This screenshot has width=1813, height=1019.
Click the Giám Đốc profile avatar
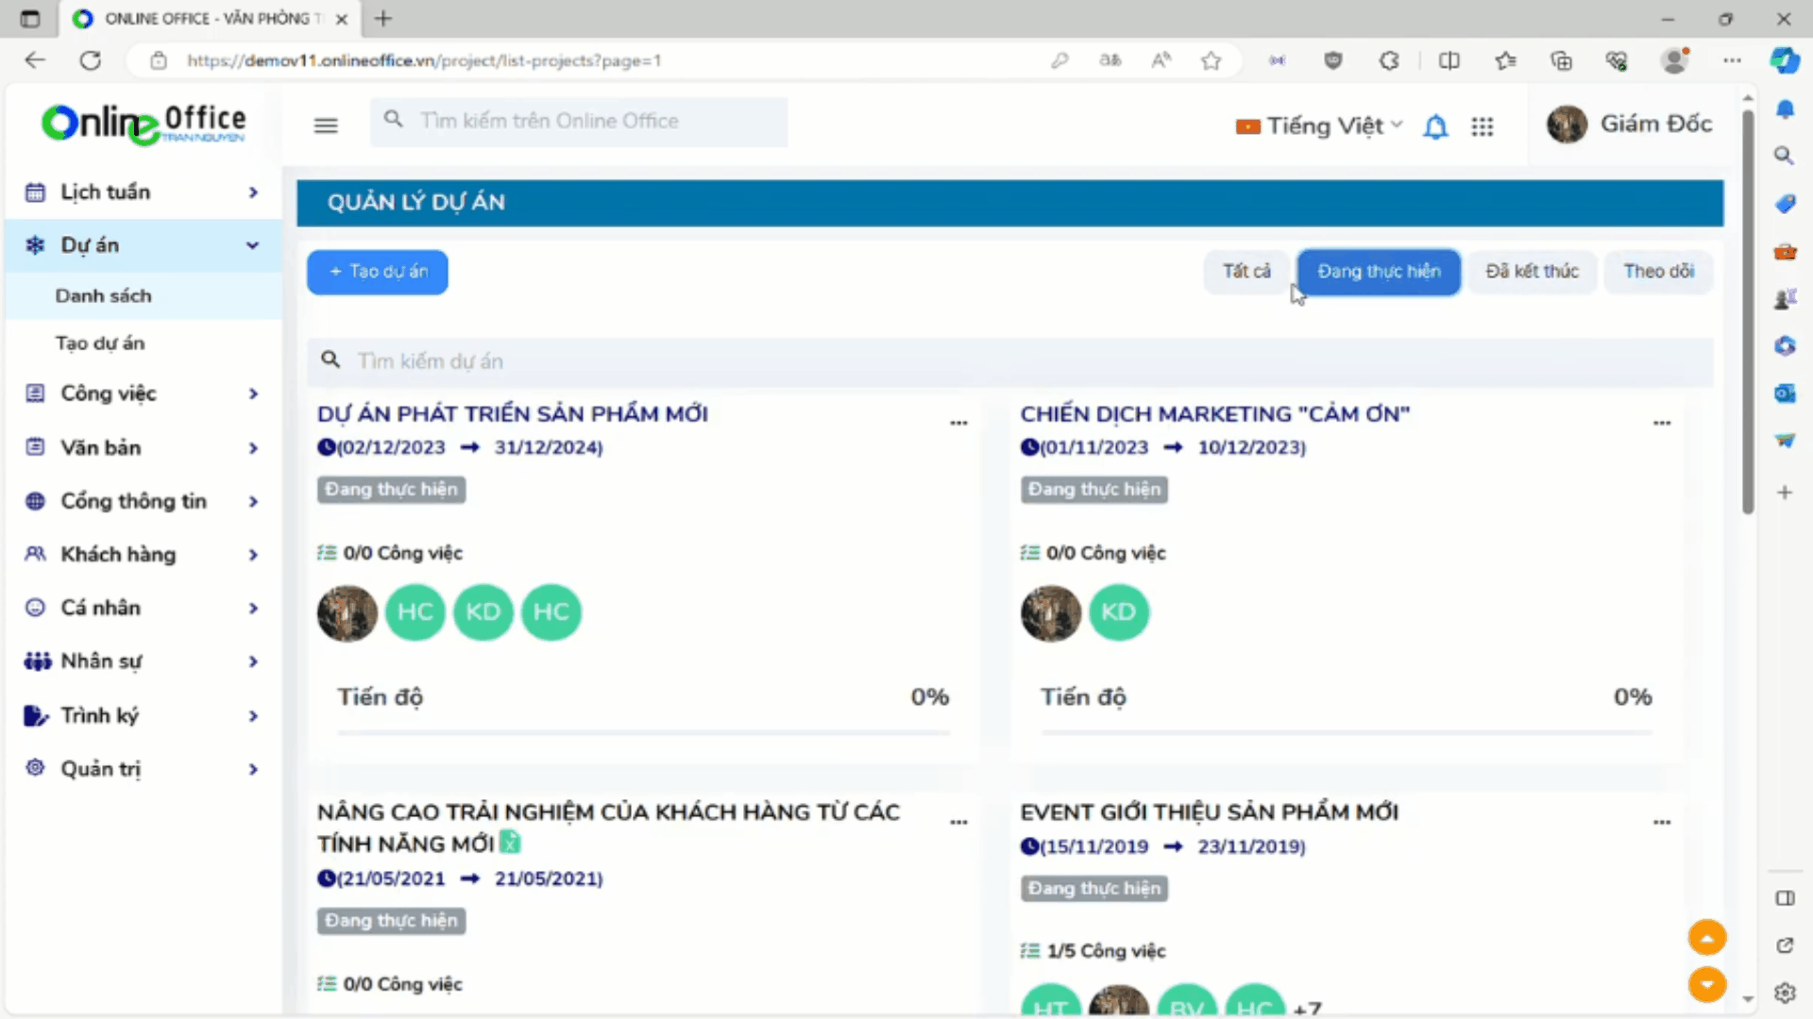pyautogui.click(x=1567, y=125)
